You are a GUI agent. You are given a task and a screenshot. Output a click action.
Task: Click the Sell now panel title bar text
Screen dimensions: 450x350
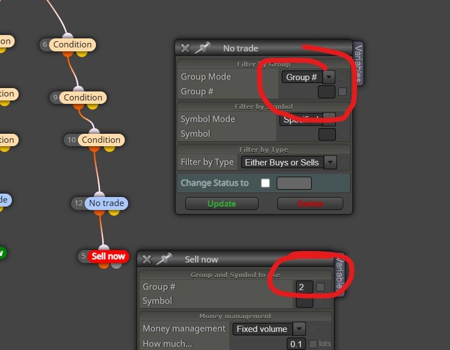click(202, 259)
